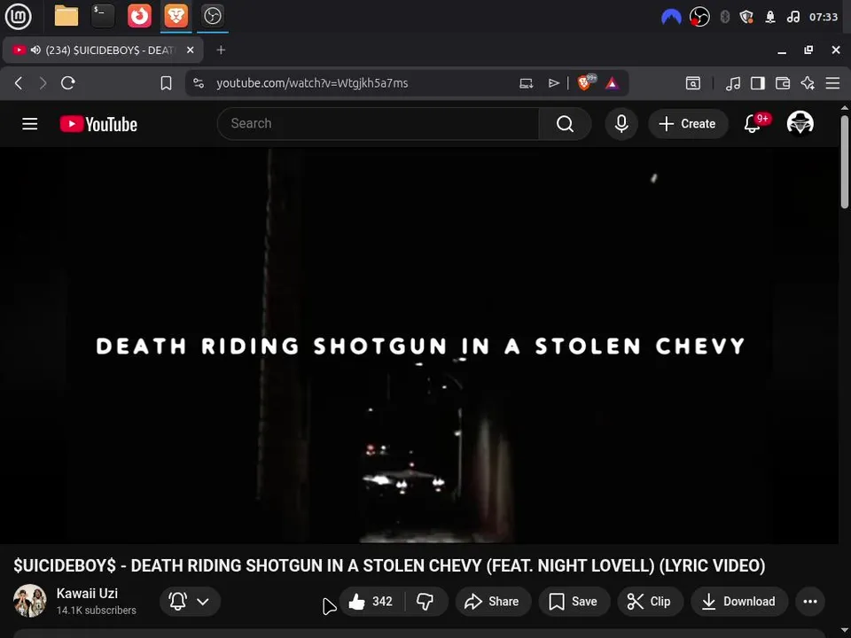Open subscription notification dropdown
851x638 pixels.
[x=190, y=601]
